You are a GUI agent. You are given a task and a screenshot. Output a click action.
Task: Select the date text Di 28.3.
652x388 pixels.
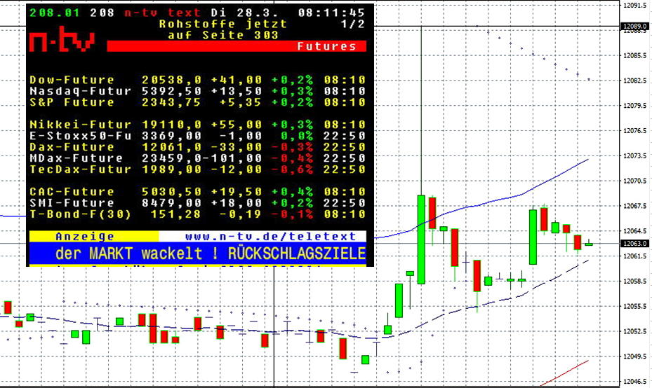[x=244, y=13]
